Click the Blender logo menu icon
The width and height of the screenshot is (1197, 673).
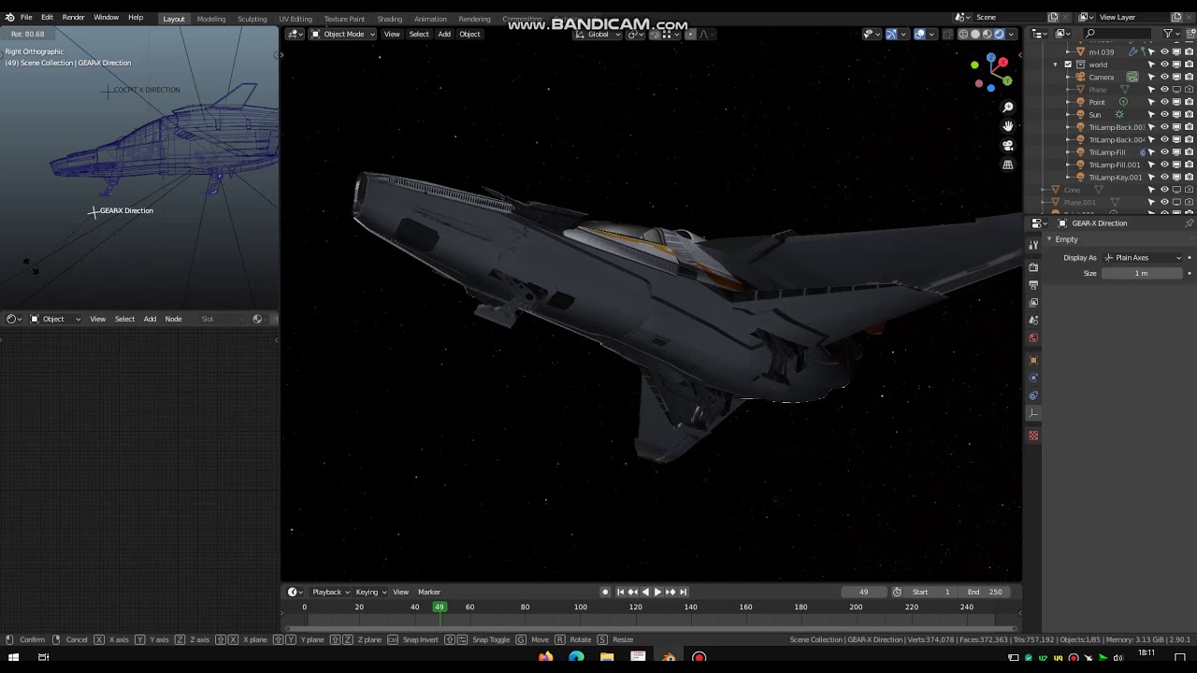click(9, 18)
